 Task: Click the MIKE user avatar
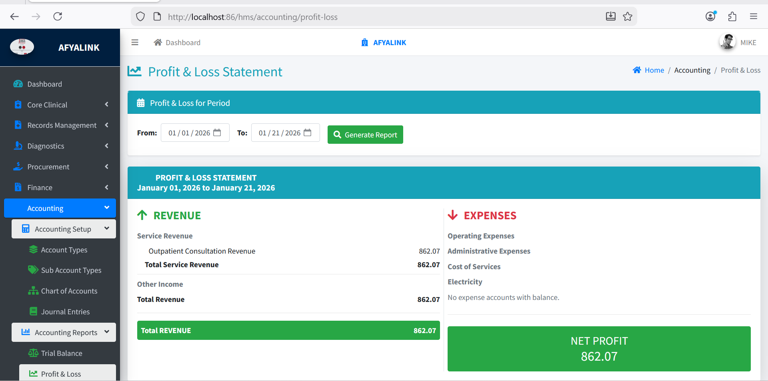(x=728, y=42)
